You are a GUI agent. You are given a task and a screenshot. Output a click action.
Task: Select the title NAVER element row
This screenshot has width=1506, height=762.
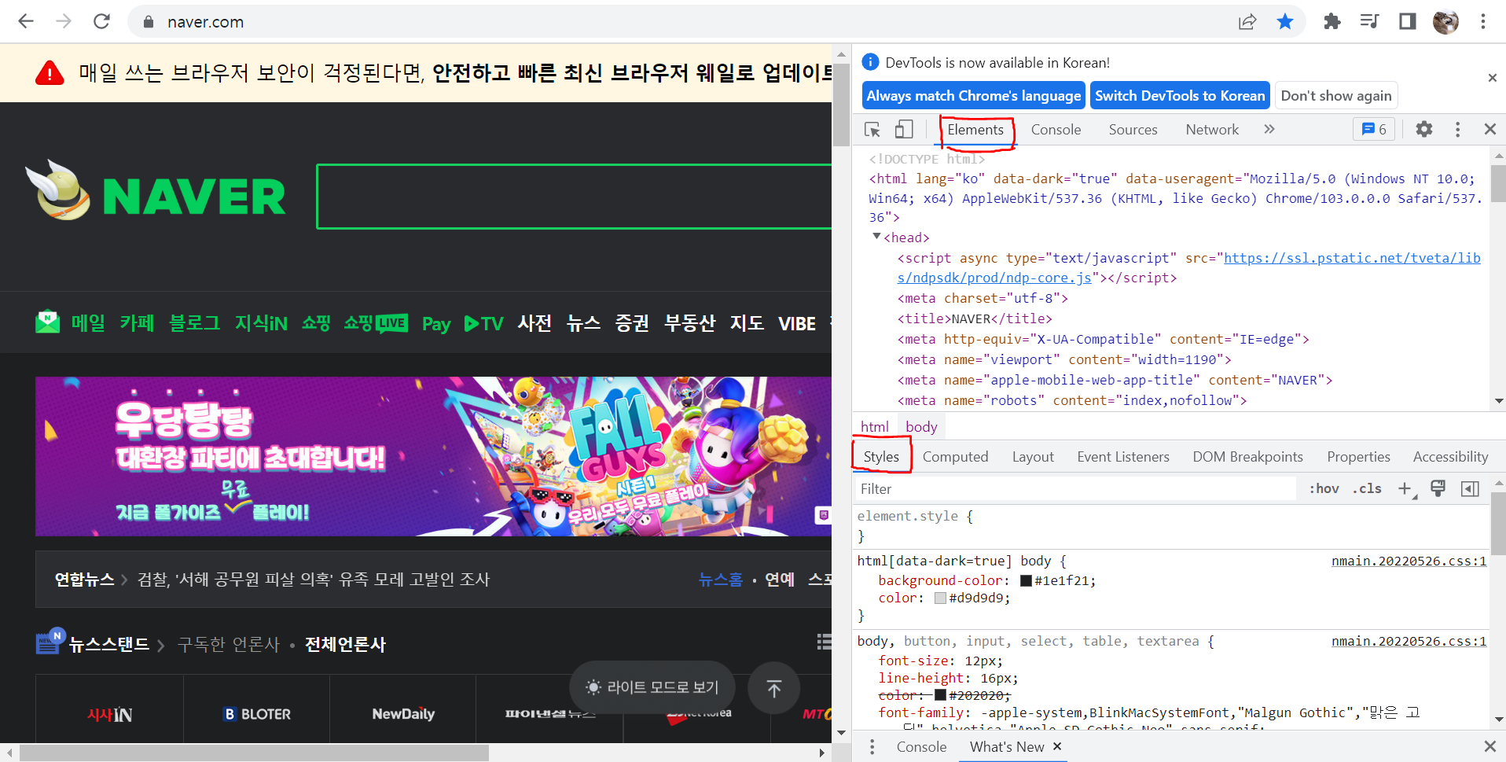(x=975, y=318)
